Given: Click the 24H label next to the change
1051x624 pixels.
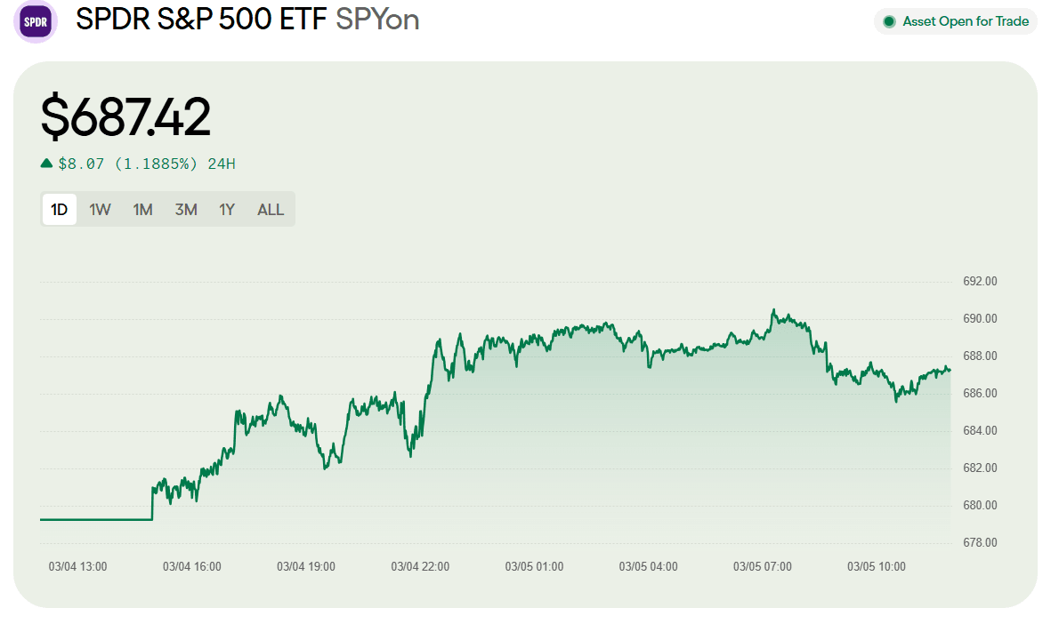Looking at the screenshot, I should point(220,163).
